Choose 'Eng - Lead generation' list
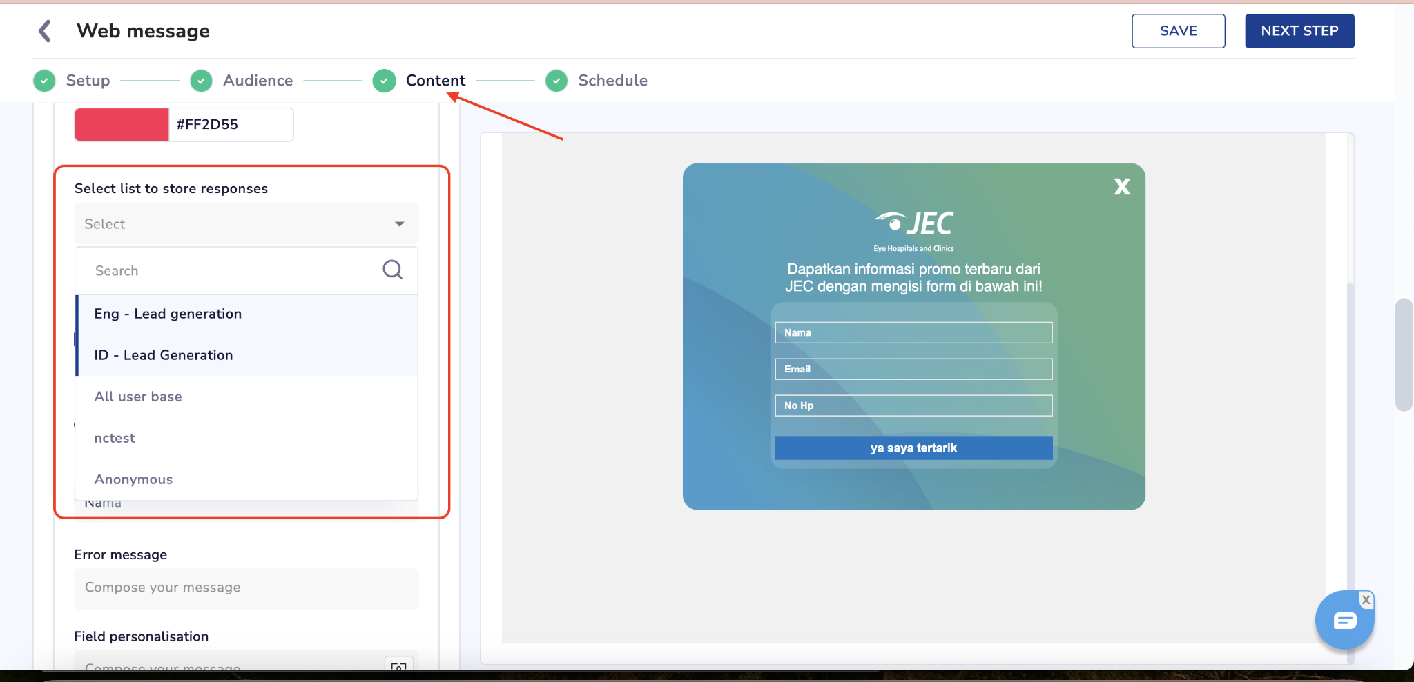The image size is (1414, 682). coord(246,314)
